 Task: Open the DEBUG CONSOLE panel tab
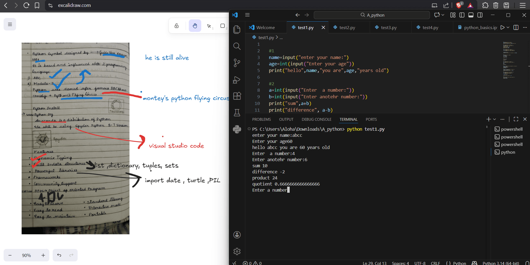(316, 119)
